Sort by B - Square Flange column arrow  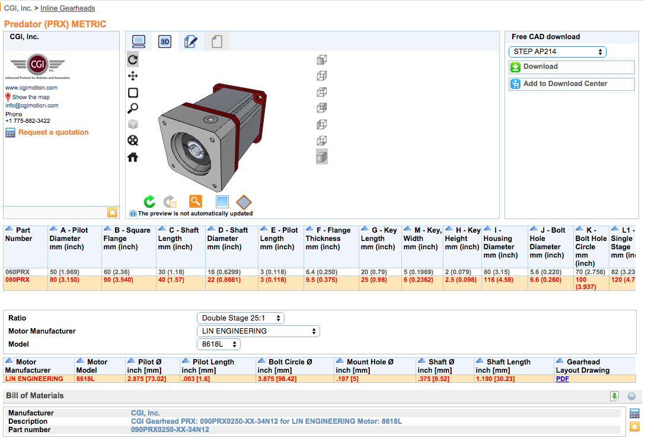(108, 229)
